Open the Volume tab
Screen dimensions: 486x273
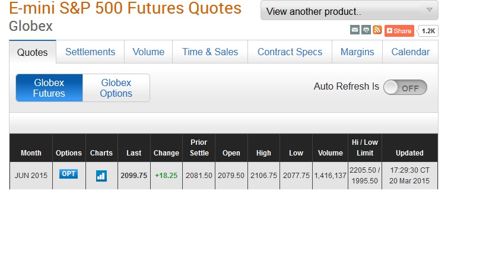(148, 52)
